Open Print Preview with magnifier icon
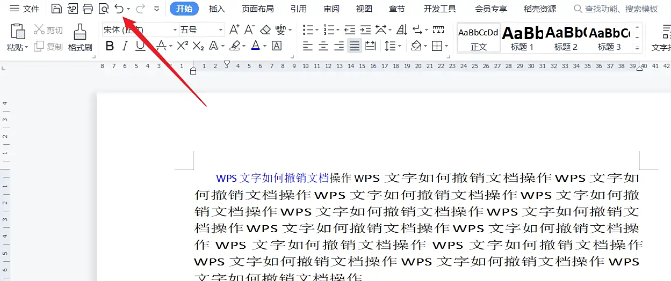This screenshot has height=281, width=671. tap(103, 9)
